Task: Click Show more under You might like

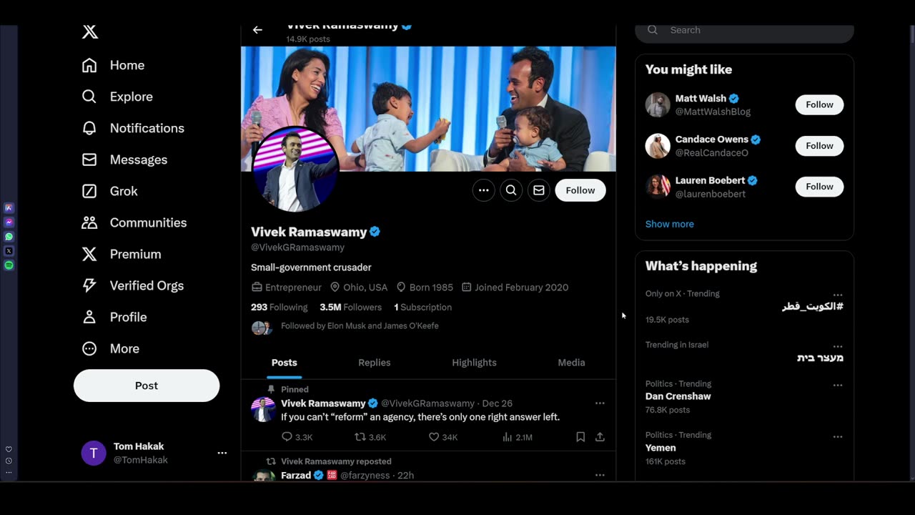Action: [x=669, y=224]
